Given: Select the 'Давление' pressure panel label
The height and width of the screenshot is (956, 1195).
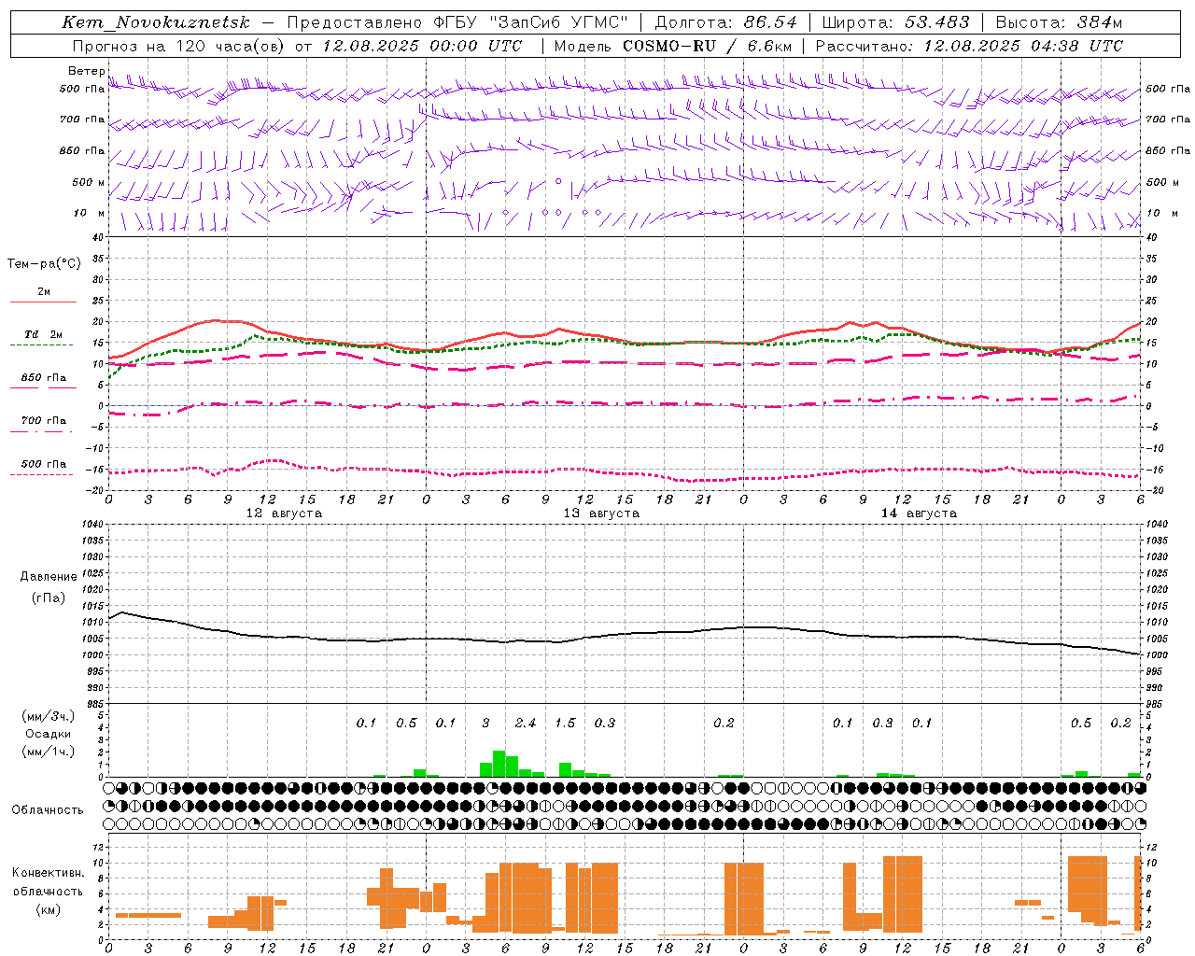Looking at the screenshot, I should pyautogui.click(x=49, y=577).
